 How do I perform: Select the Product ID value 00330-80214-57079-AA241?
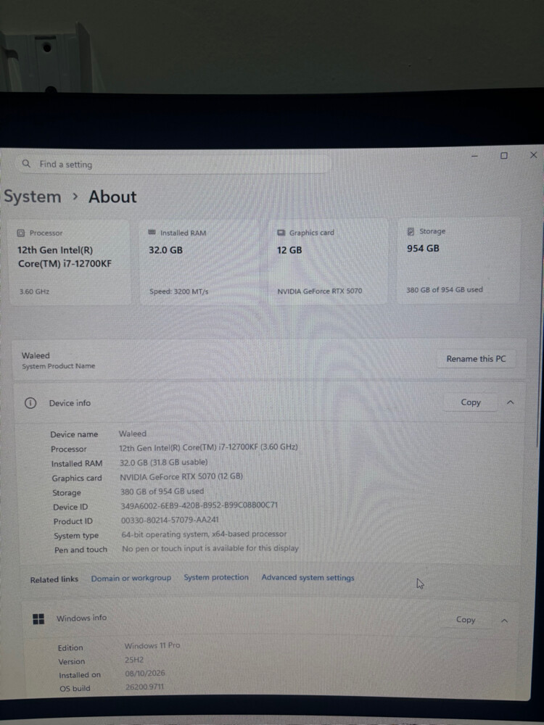[x=170, y=520]
